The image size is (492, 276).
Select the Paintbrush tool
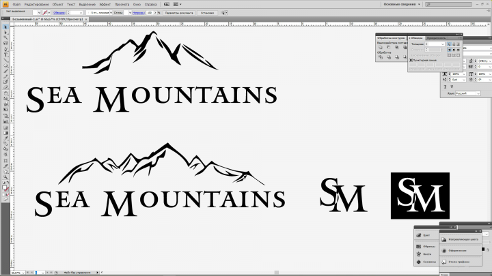(5, 72)
